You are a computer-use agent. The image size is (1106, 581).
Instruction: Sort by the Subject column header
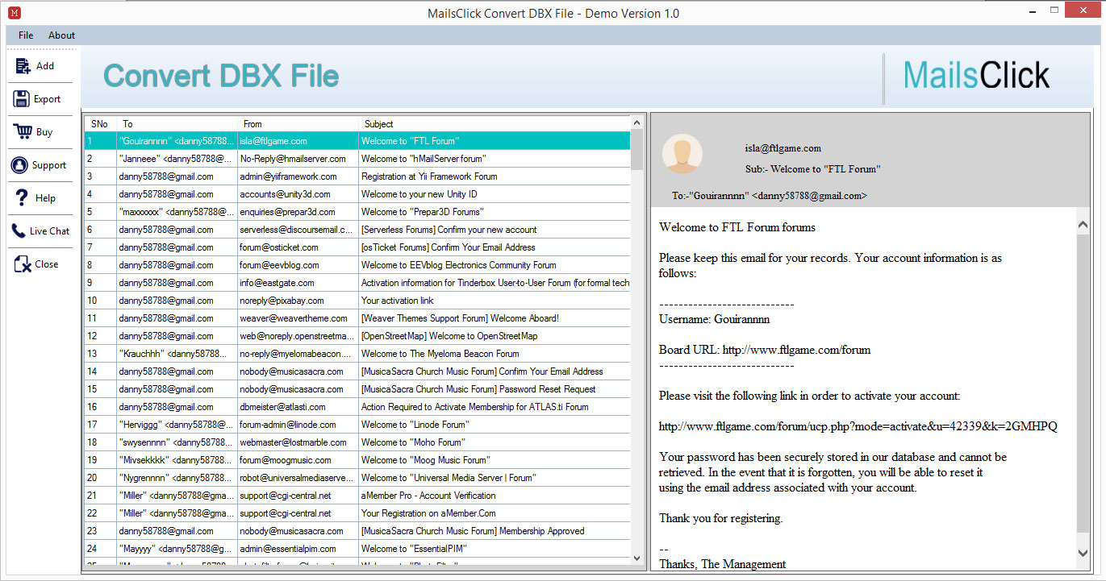pyautogui.click(x=495, y=124)
